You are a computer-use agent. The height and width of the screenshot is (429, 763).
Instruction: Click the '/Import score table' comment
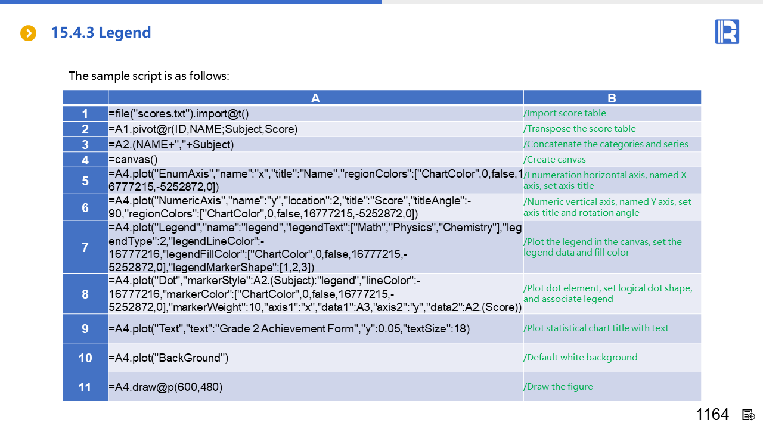pos(565,113)
